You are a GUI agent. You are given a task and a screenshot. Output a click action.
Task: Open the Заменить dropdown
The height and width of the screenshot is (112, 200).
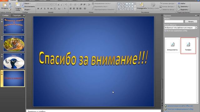(183, 7)
